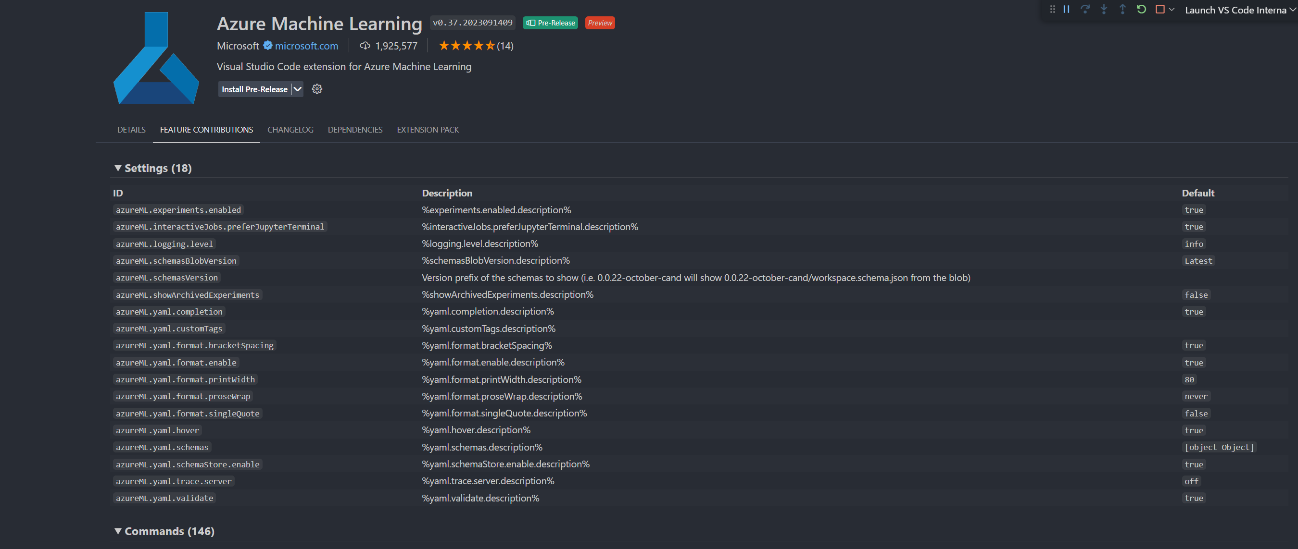Image resolution: width=1298 pixels, height=549 pixels.
Task: Click the debug Step Out icon
Action: pyautogui.click(x=1122, y=10)
